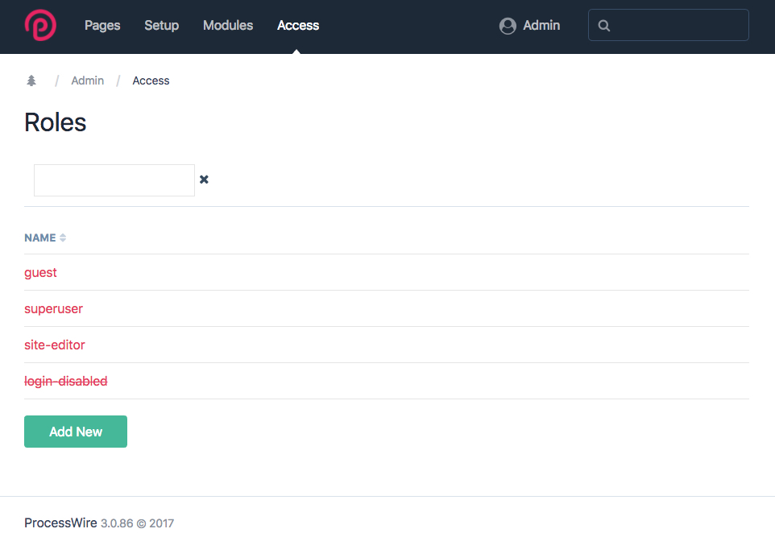Viewport: 775px width, 533px height.
Task: Click the tree icon in the breadcrumb
Action: [31, 80]
